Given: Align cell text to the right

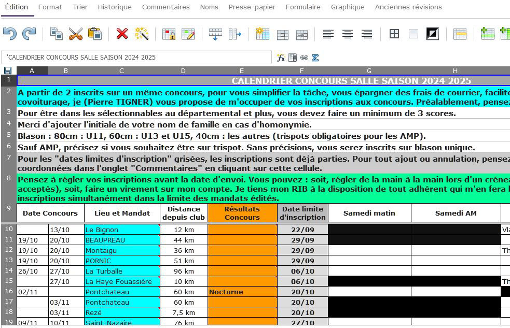Looking at the screenshot, I should pyautogui.click(x=367, y=34).
